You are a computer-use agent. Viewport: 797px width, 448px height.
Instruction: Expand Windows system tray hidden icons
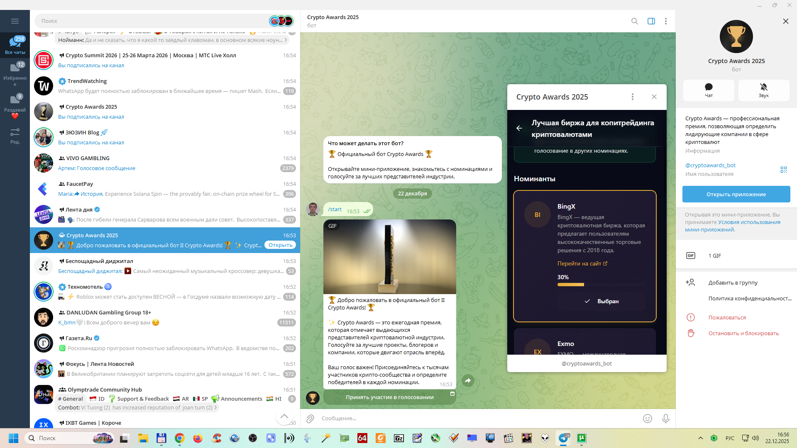point(700,438)
